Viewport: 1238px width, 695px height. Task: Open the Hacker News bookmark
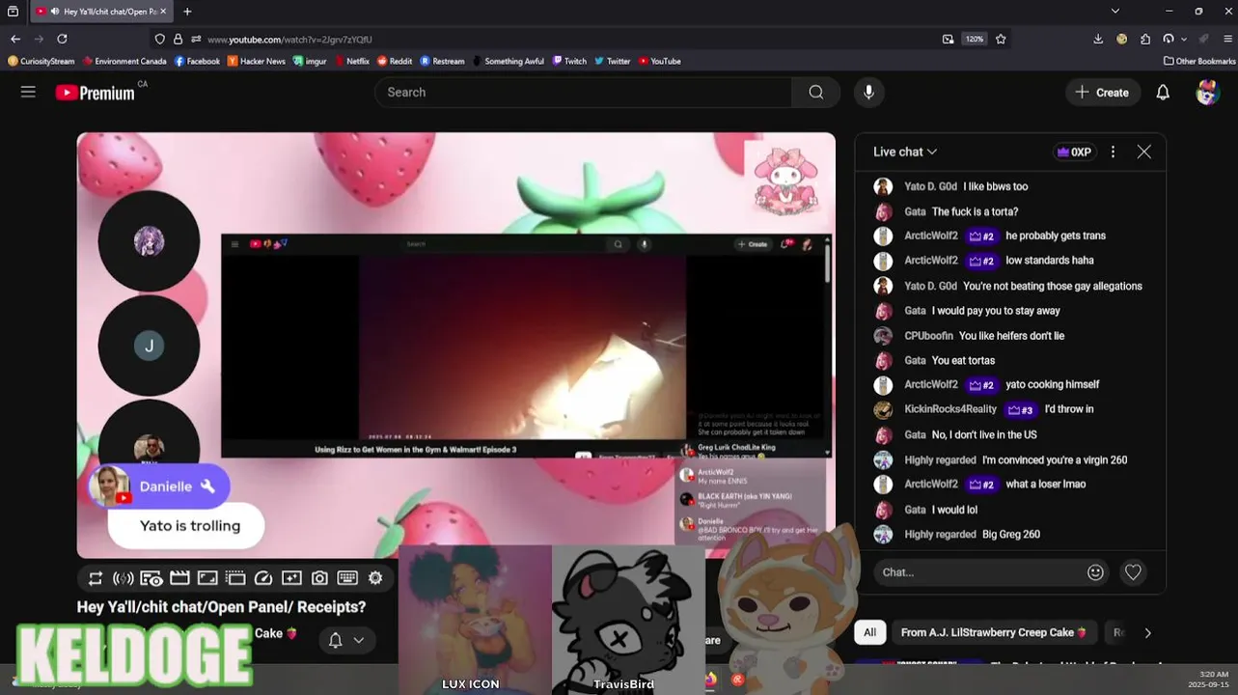(x=257, y=61)
